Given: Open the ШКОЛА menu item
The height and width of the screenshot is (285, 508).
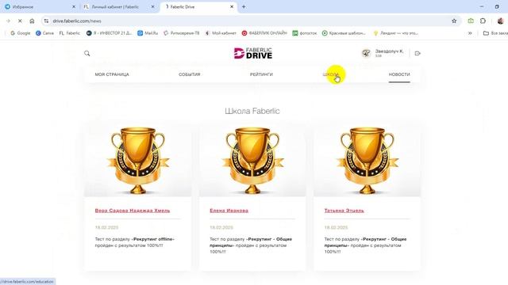Looking at the screenshot, I should coord(331,74).
